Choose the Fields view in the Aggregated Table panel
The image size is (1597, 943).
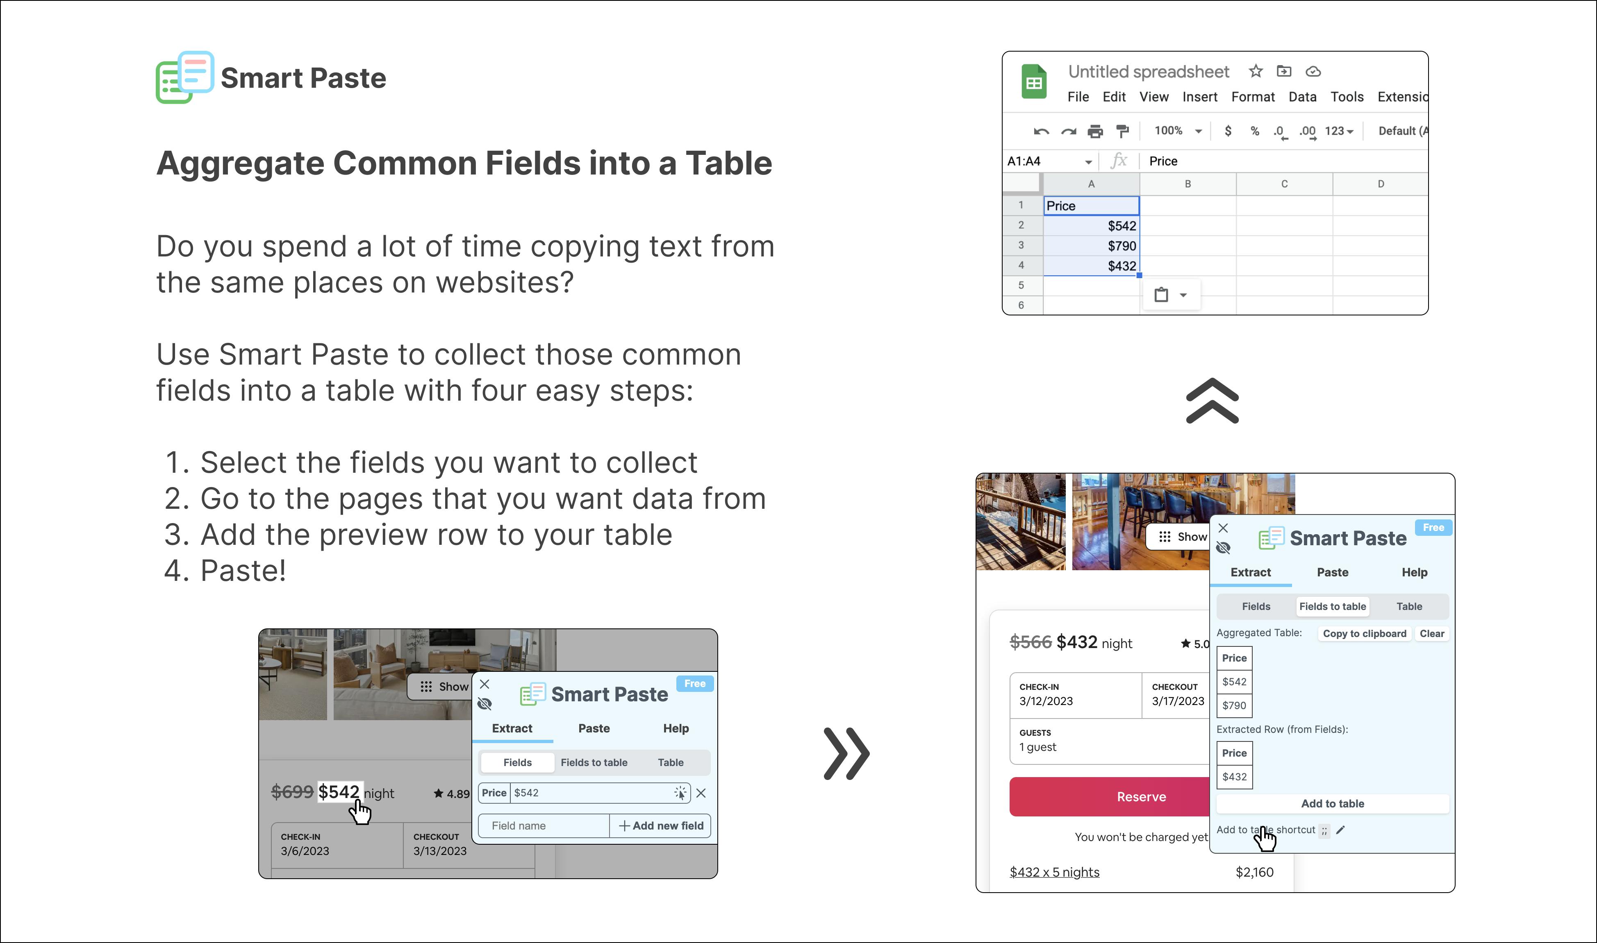coord(1256,607)
